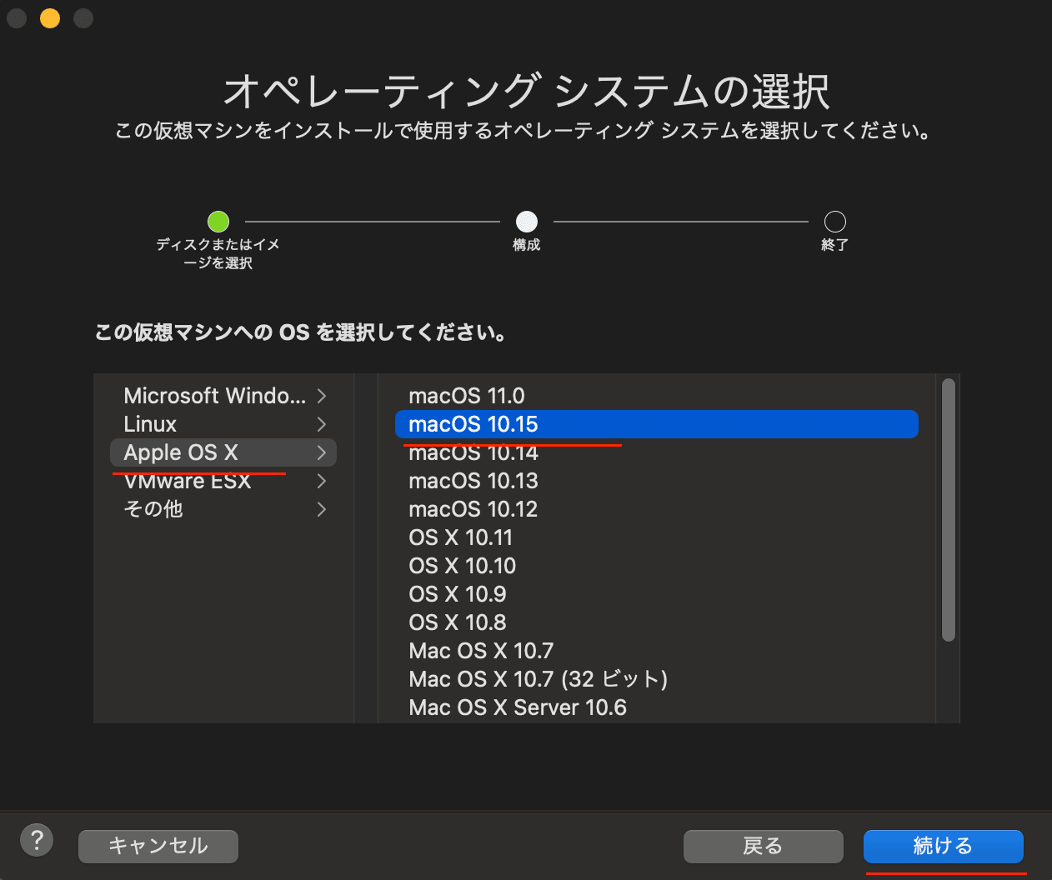The height and width of the screenshot is (880, 1052).
Task: Click the 構成 step circle
Action: click(x=526, y=221)
